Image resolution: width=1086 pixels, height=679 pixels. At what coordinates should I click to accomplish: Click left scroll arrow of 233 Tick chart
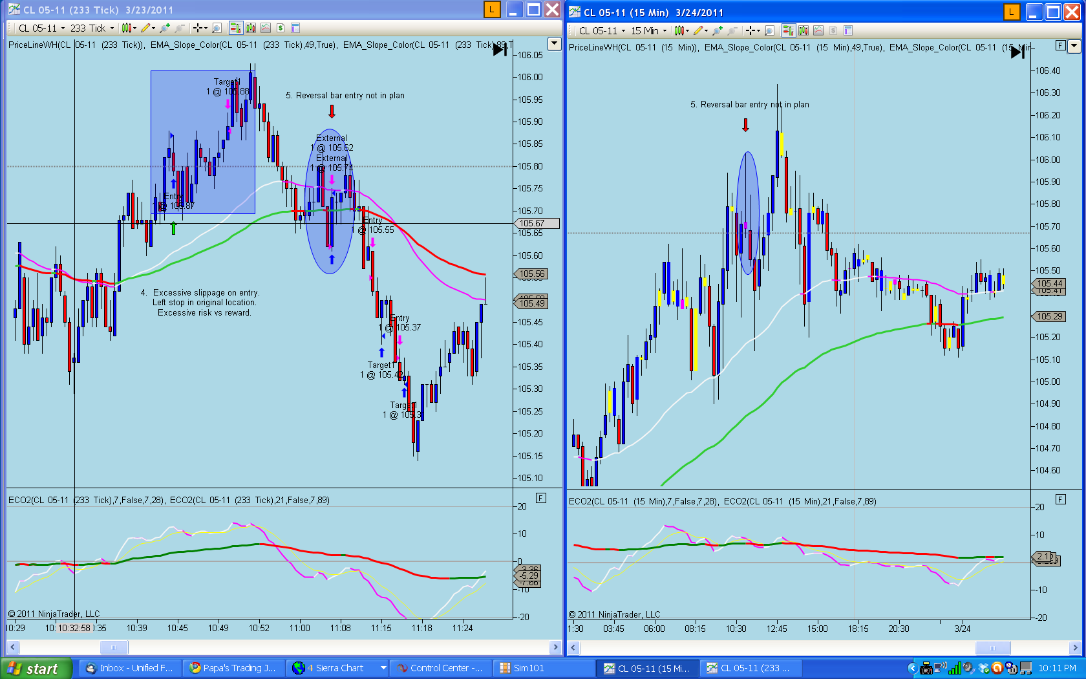(12, 647)
